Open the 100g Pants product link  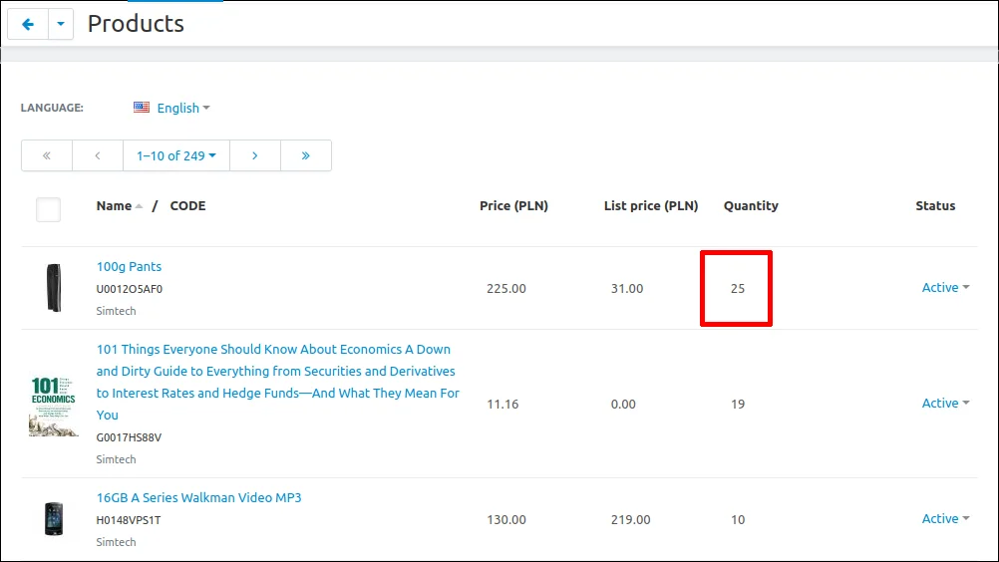129,267
